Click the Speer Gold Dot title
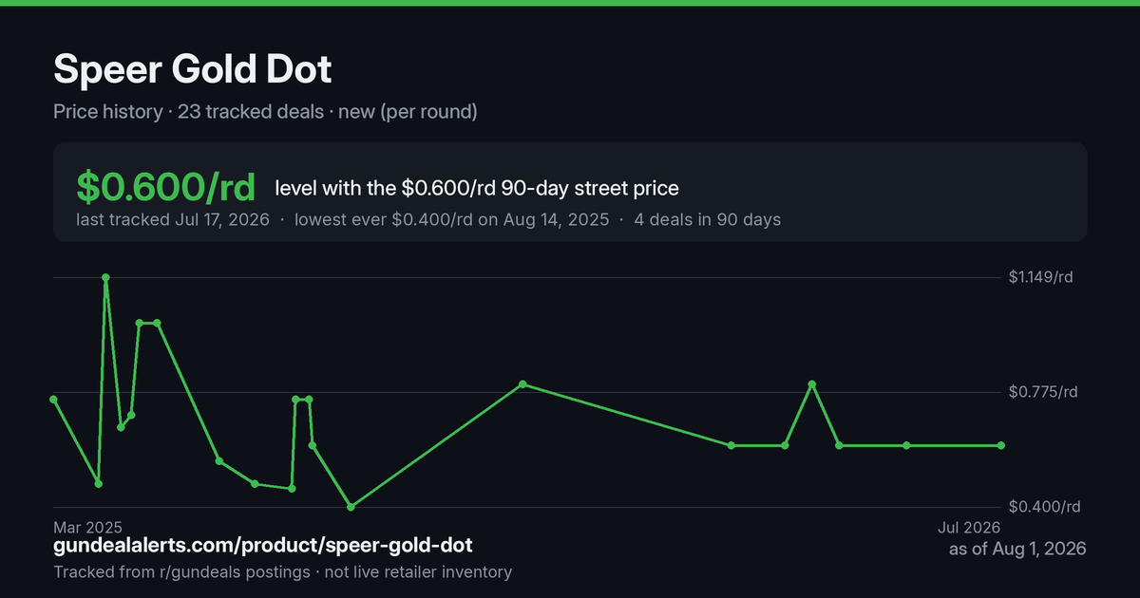Image resolution: width=1140 pixels, height=598 pixels. click(193, 70)
